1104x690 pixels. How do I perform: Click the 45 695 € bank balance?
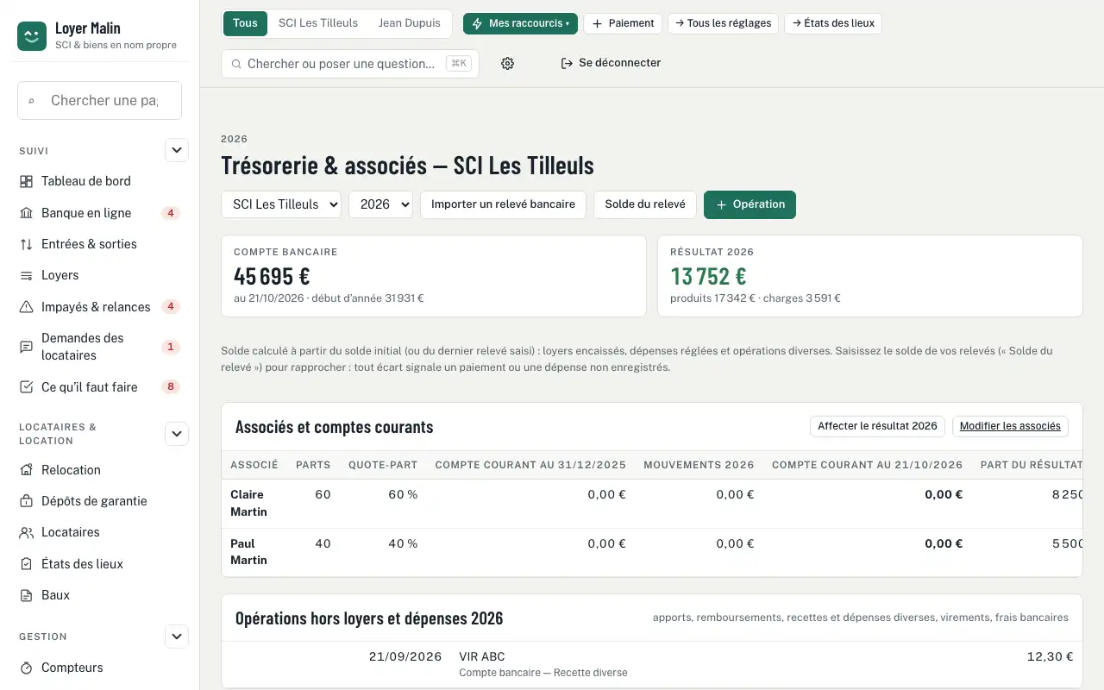click(x=272, y=276)
